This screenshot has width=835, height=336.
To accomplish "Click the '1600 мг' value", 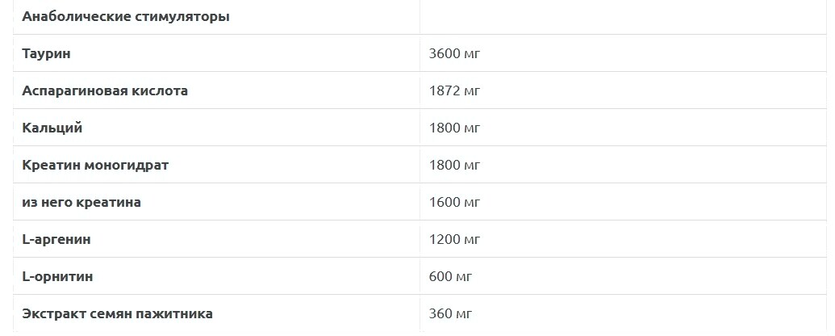I will point(455,203).
